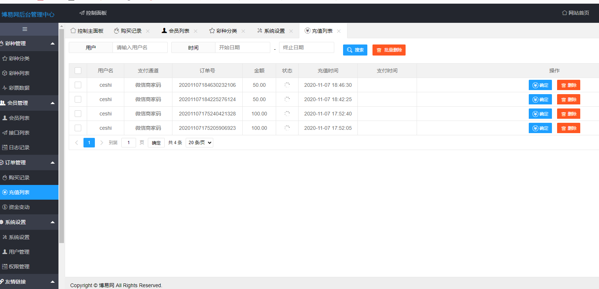This screenshot has width=599, height=289.
Task: Click the scrollbar up arrow beside sidebar
Action: pos(62,26)
